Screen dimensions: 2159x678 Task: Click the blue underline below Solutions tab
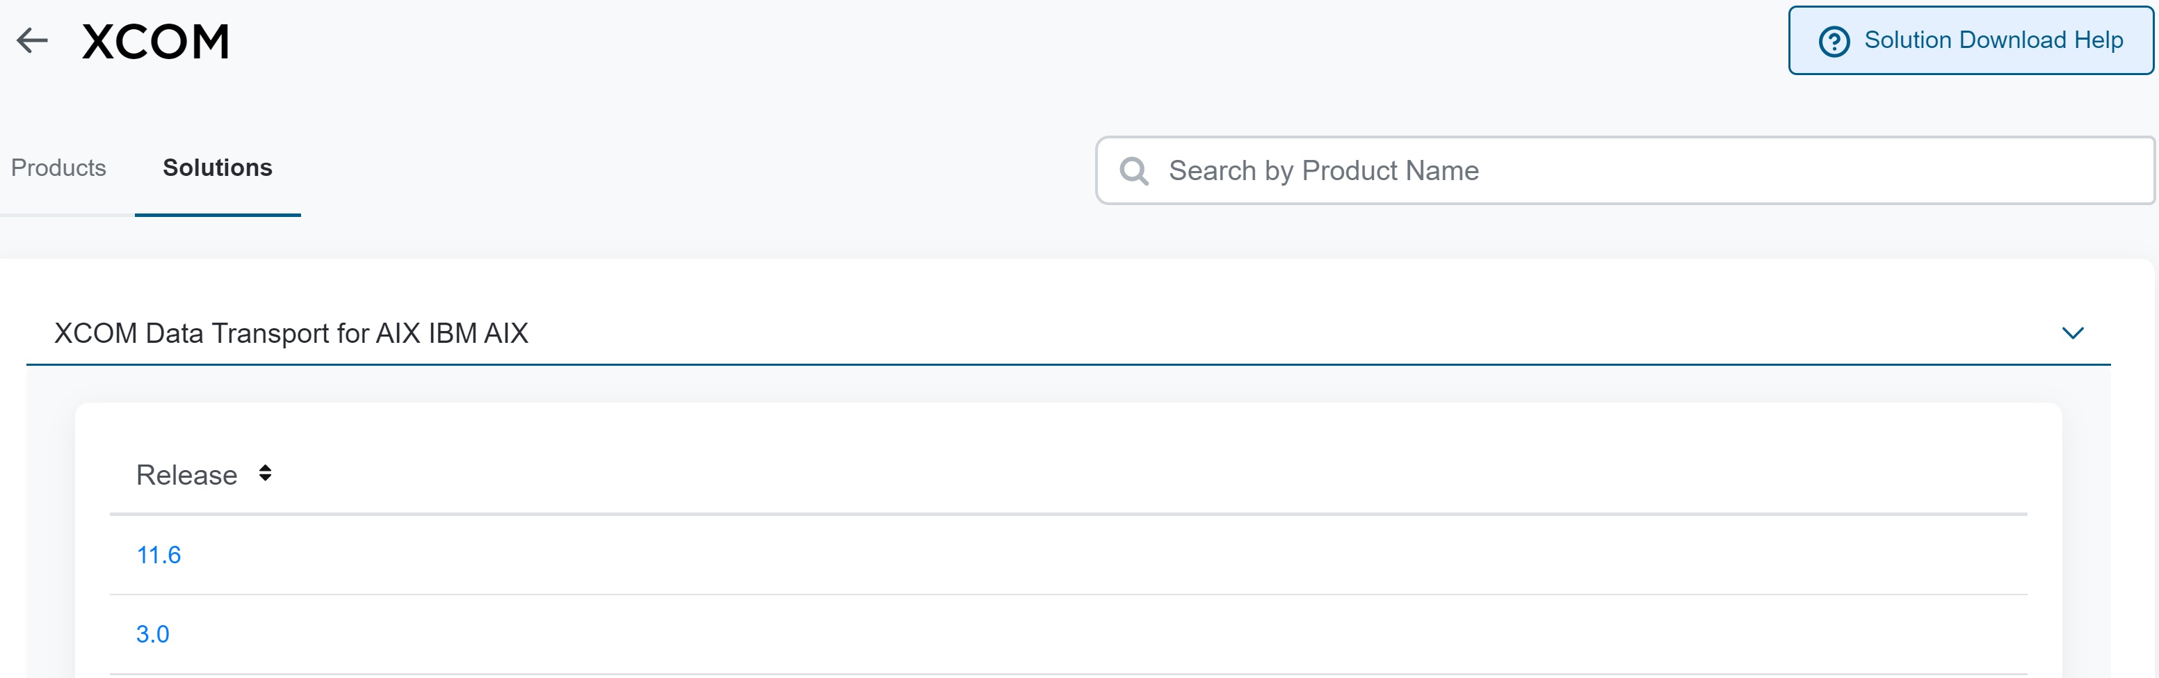[x=217, y=216]
